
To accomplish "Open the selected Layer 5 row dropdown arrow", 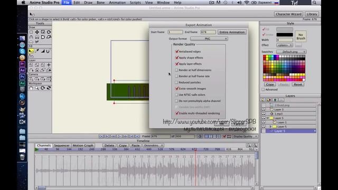I will coord(315,131).
